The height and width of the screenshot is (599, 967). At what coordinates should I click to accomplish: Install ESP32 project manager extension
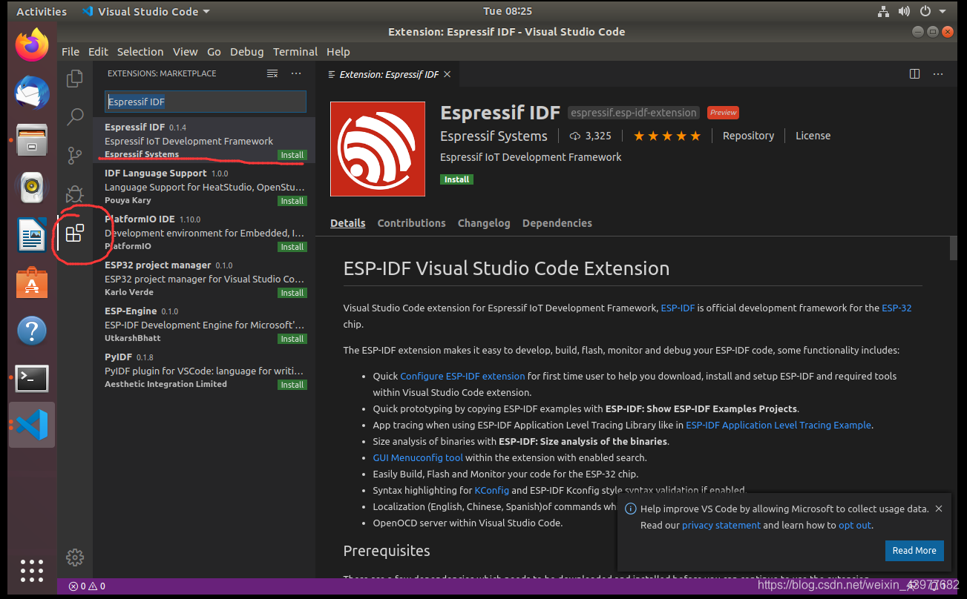coord(292,293)
